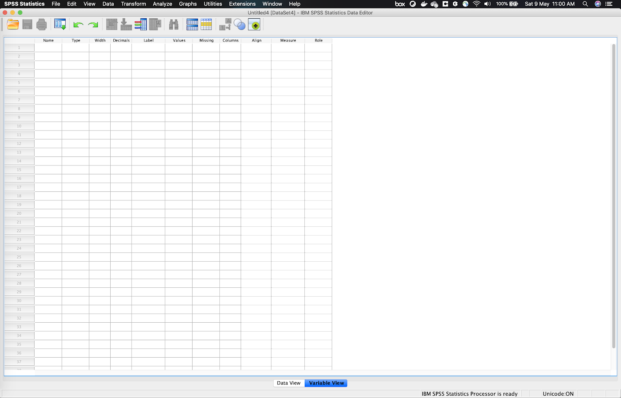Screen dimensions: 621x398
Task: Open a data document with the folder icon
Action: pyautogui.click(x=13, y=25)
